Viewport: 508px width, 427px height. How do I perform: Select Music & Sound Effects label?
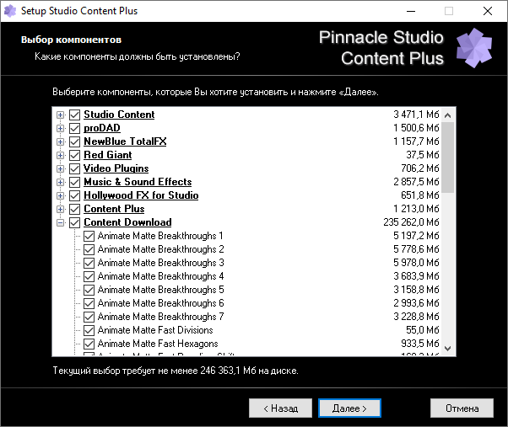138,182
